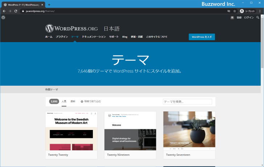This screenshot has height=167, width=264.
Task: Click WordPress を入手 button
Action: [202, 37]
